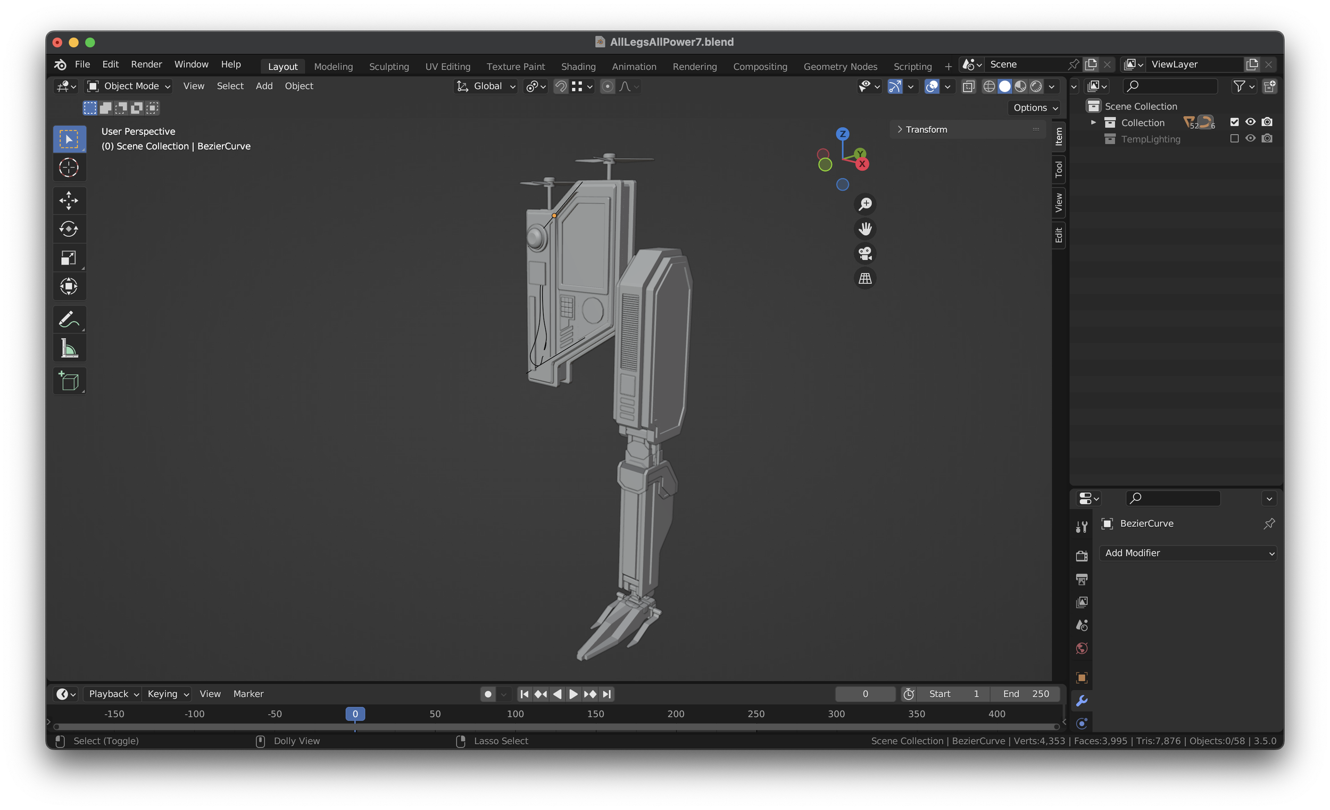Switch to the Shading workspace tab
This screenshot has width=1330, height=810.
click(x=578, y=67)
